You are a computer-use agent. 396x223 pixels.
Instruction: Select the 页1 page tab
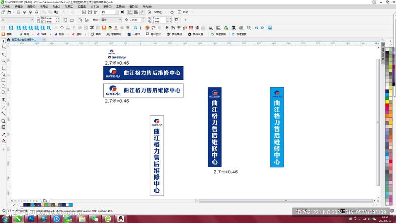(x=45, y=201)
